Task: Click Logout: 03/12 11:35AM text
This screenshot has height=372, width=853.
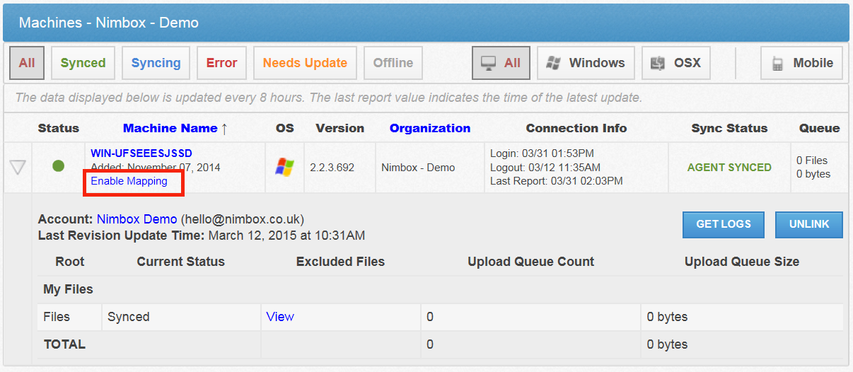Action: (545, 168)
